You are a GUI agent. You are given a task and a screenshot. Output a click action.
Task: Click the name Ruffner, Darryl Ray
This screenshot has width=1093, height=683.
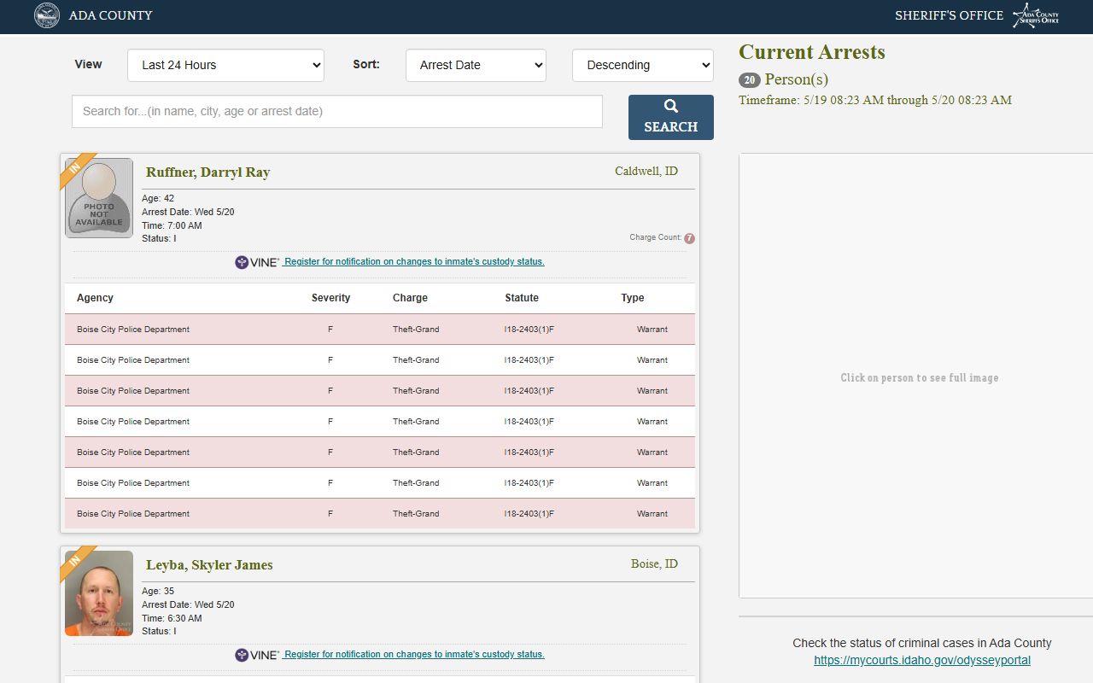click(x=207, y=172)
